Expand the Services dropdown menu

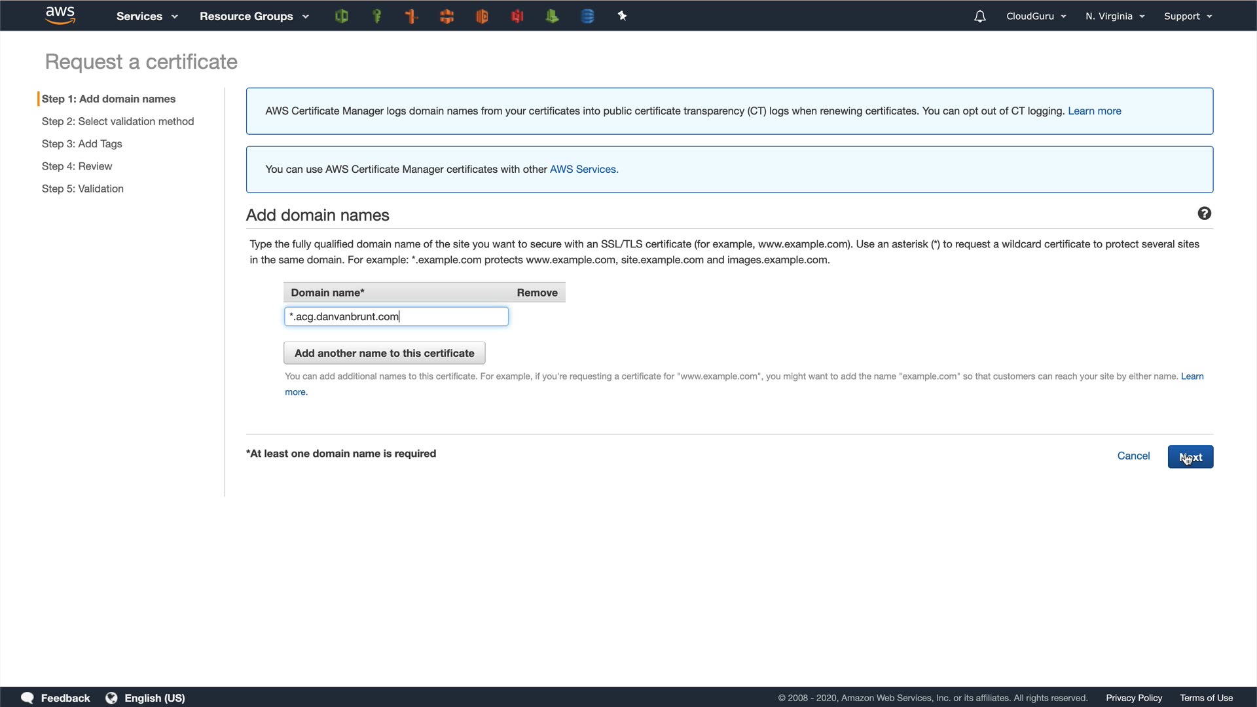[x=147, y=16]
